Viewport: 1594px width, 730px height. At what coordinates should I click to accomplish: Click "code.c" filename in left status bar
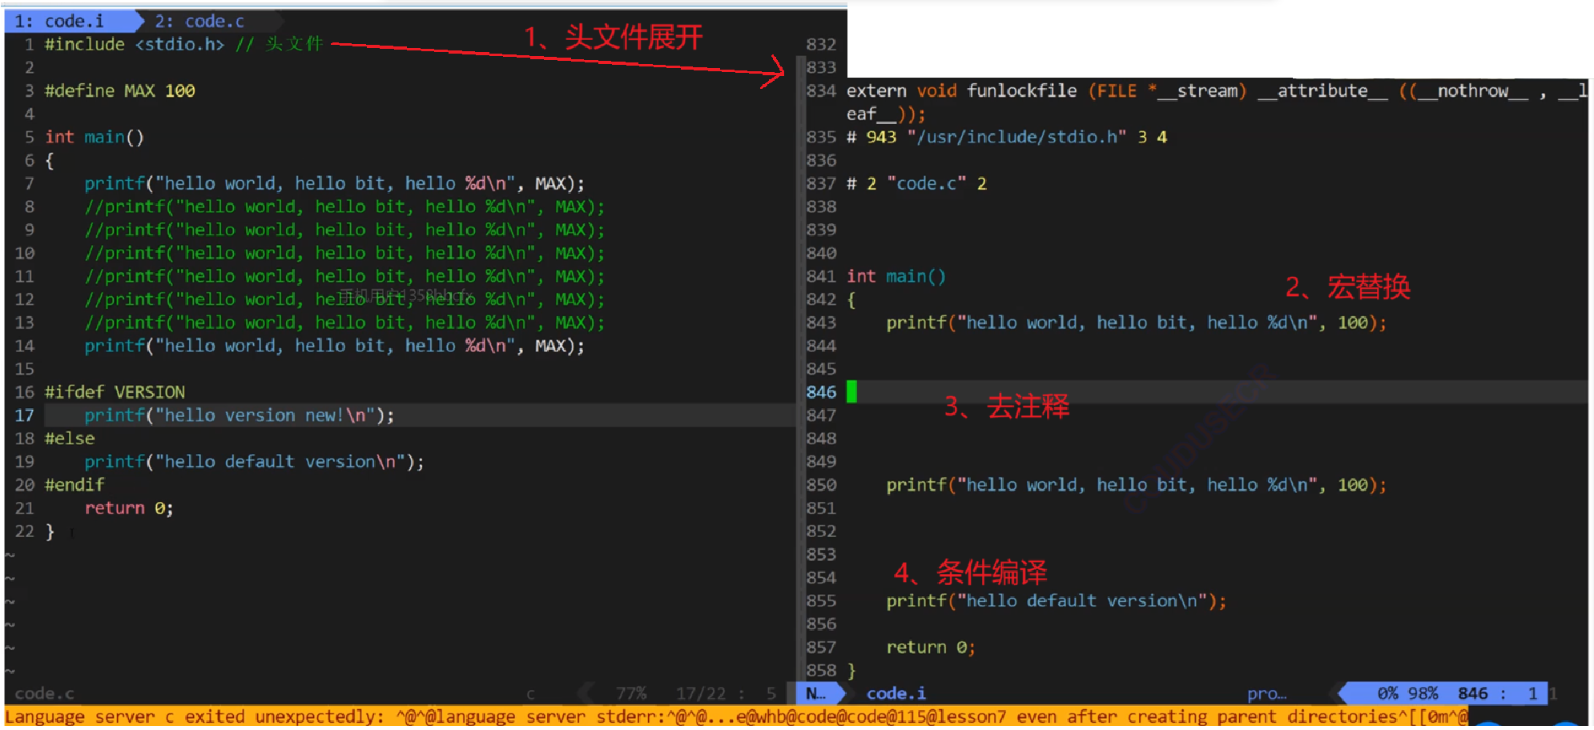45,693
